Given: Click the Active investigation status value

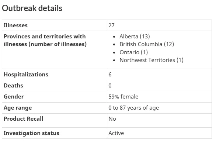Looking at the screenshot, I should tap(116, 133).
